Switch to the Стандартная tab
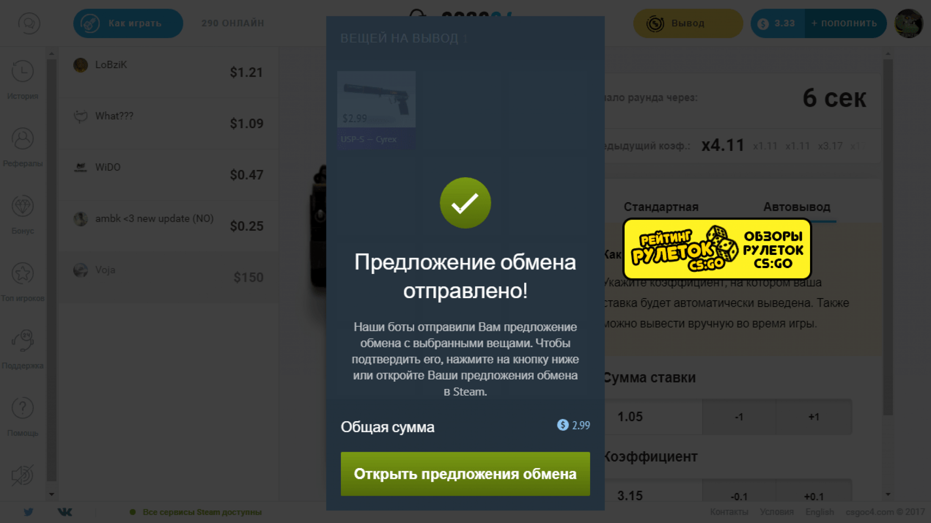Viewport: 931px width, 523px height. pos(661,207)
